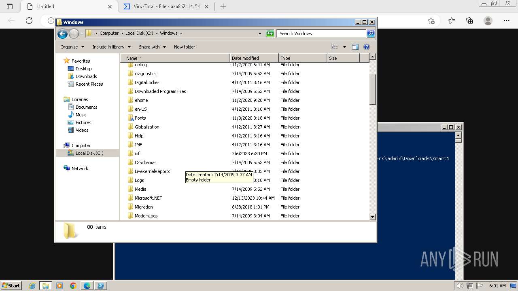Screen dimensions: 518x291
Task: Select Downloaded Program Files folder
Action: tap(160, 91)
